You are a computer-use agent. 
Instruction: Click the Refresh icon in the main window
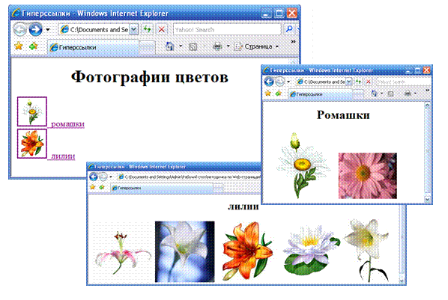[x=147, y=29]
